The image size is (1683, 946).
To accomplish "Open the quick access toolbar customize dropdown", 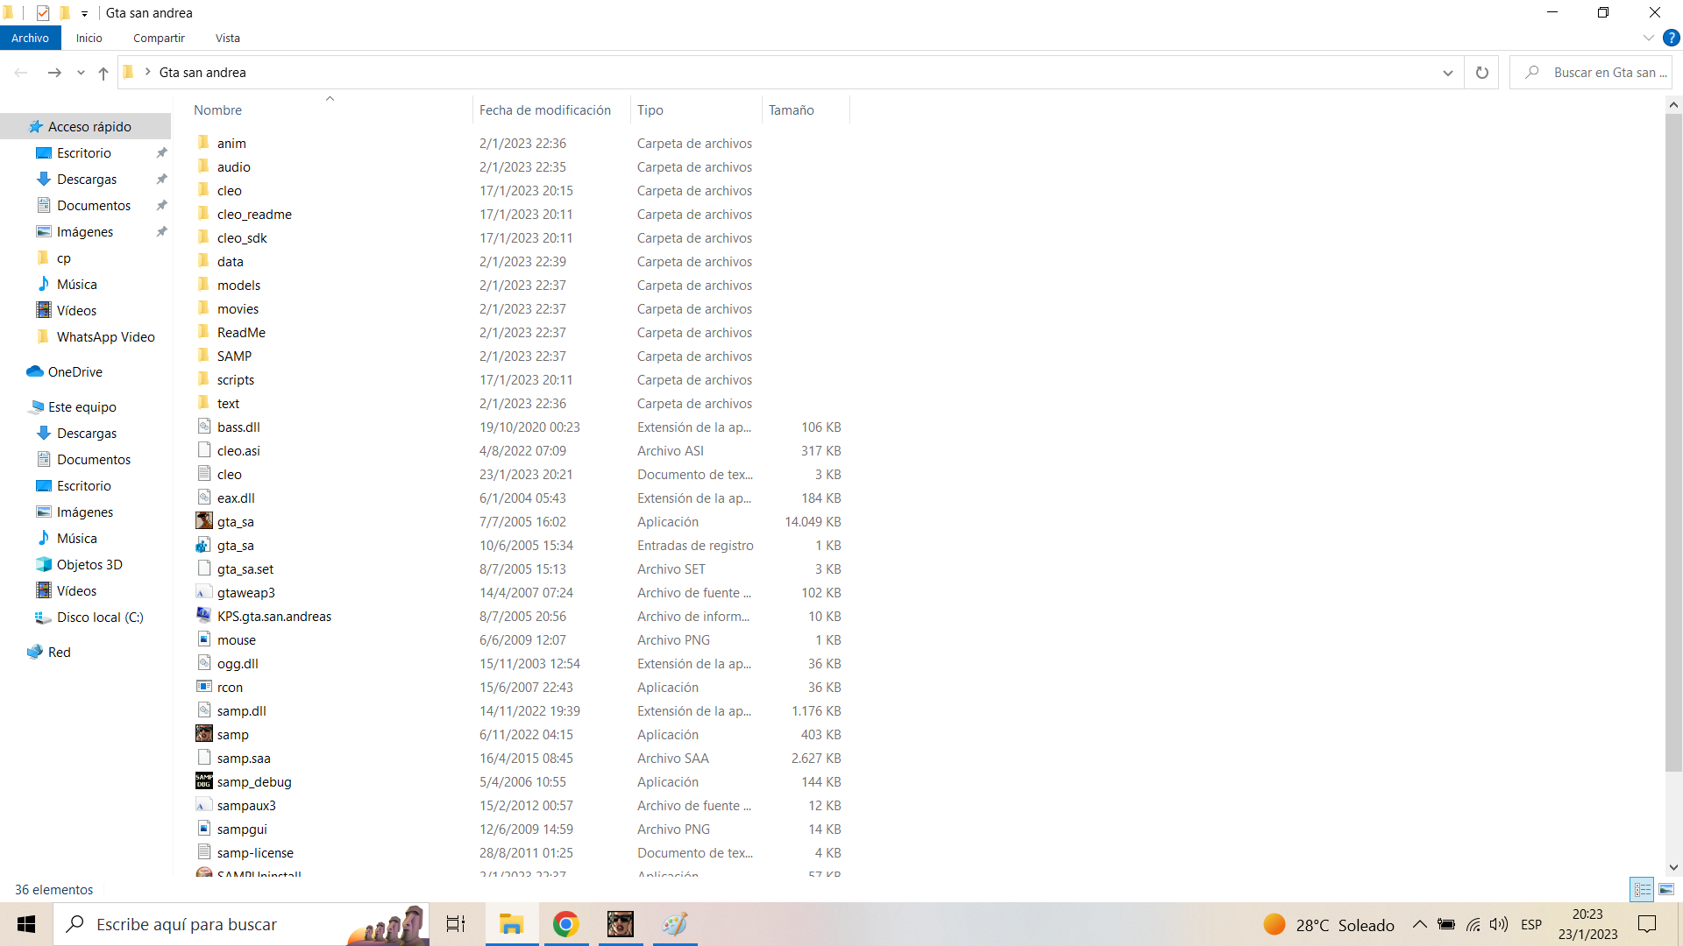I will click(84, 13).
